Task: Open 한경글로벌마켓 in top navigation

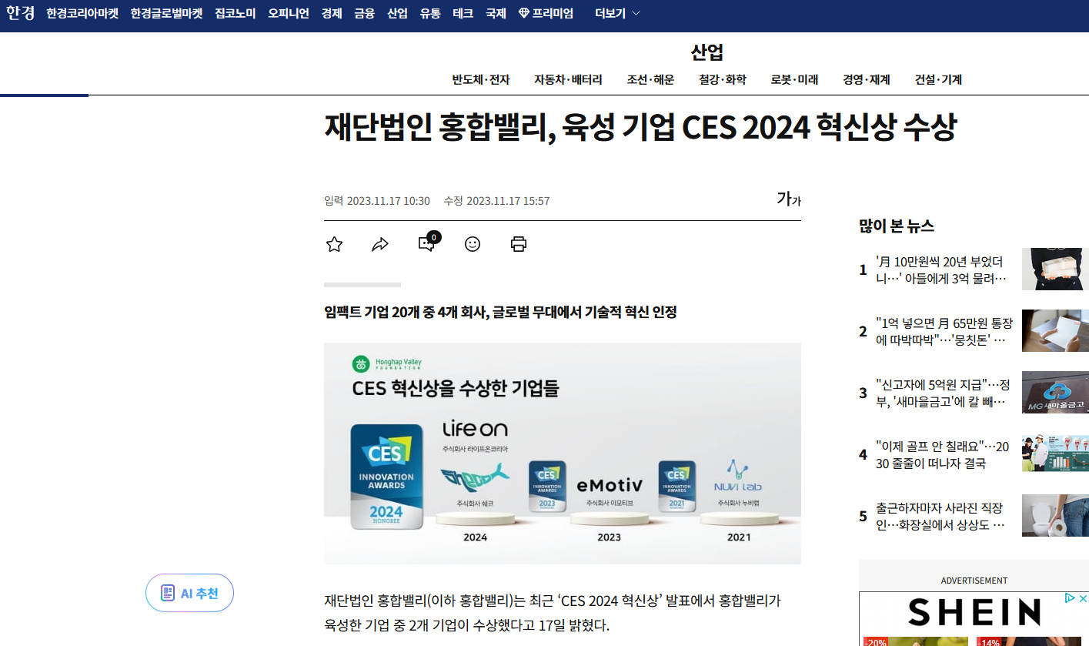Action: click(x=167, y=13)
